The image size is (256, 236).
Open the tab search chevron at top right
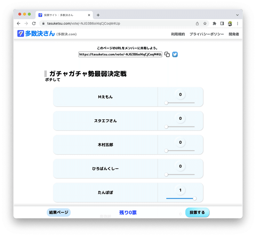click(237, 15)
